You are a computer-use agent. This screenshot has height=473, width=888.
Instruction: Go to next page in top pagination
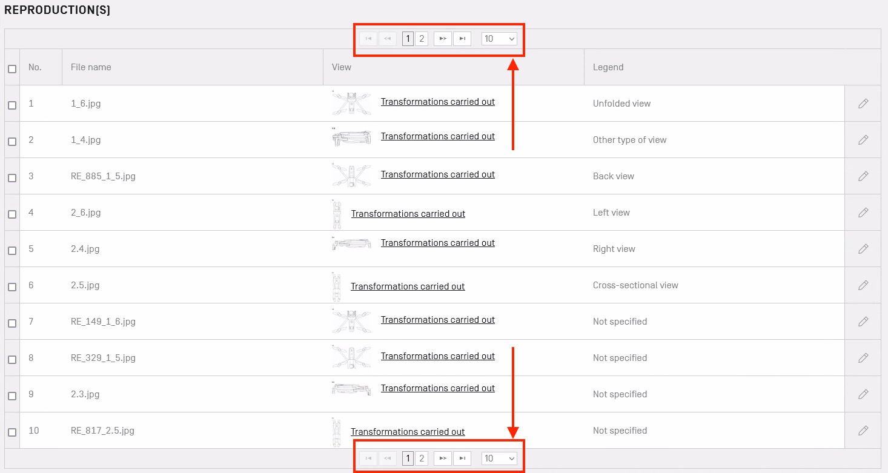(443, 39)
